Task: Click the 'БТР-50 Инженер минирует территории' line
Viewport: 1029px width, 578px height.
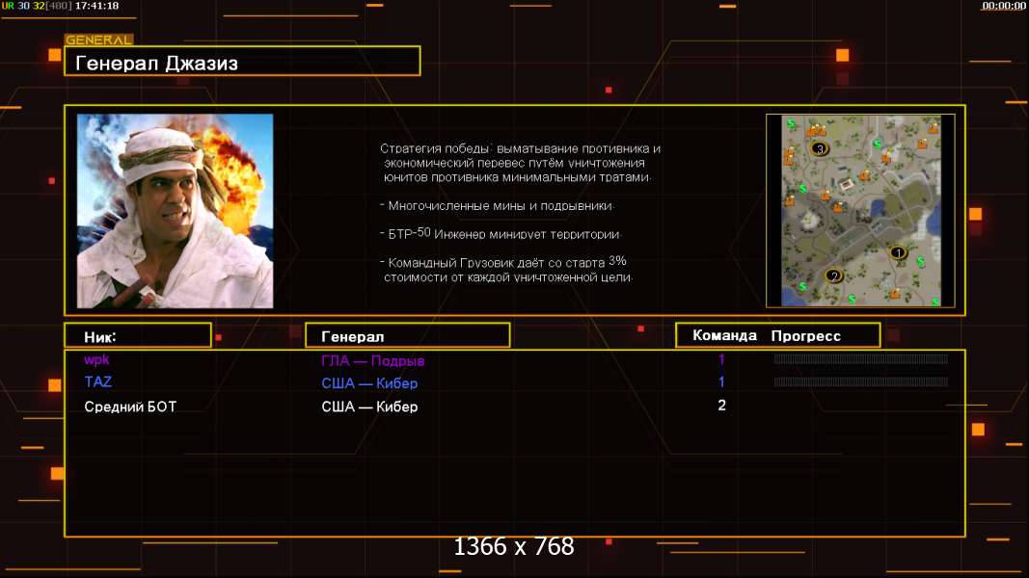Action: pyautogui.click(x=501, y=233)
